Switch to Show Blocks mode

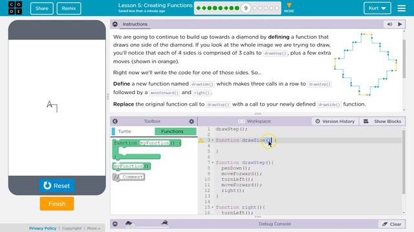(x=382, y=121)
